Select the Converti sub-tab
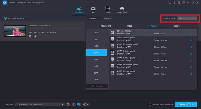The height and width of the screenshot is (109, 201). click(x=108, y=18)
